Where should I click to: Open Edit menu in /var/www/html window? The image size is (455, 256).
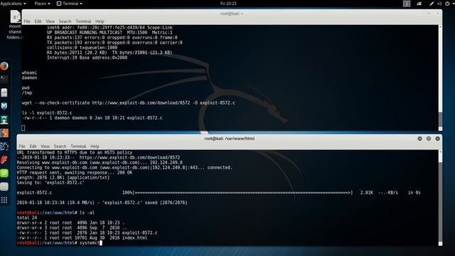[33, 146]
